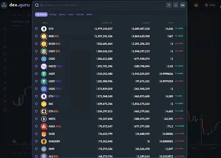Click the ETH token logo

click(44, 29)
